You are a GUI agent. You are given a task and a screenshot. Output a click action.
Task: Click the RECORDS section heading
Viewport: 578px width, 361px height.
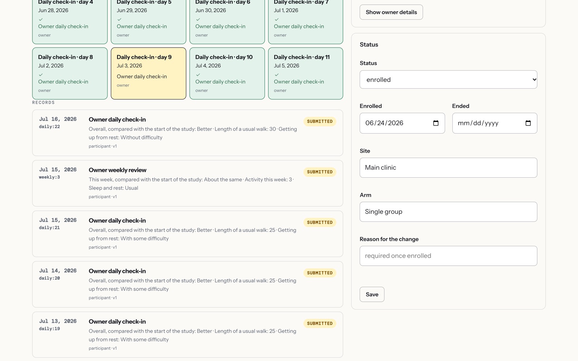point(43,103)
